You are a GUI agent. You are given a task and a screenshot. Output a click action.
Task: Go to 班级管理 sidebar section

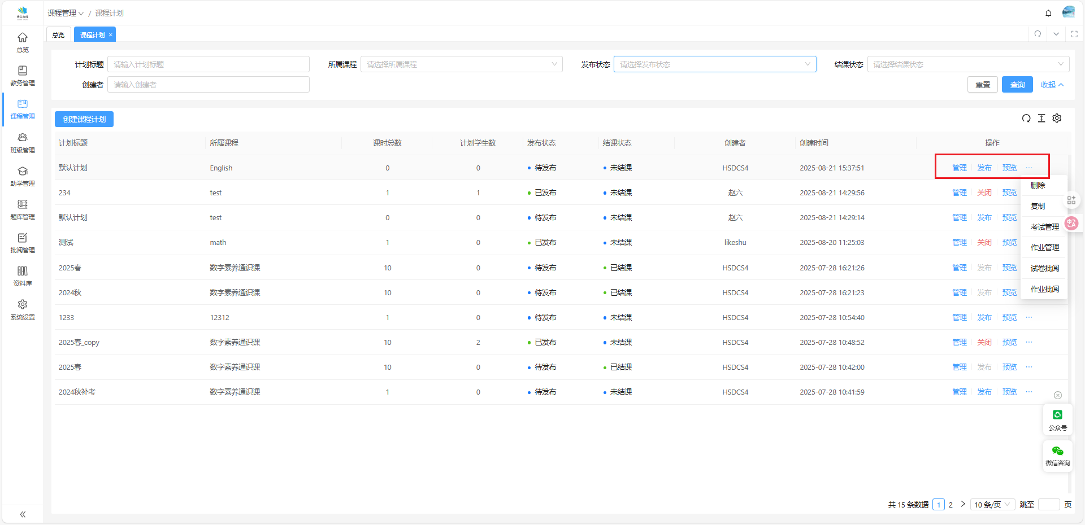pyautogui.click(x=23, y=143)
